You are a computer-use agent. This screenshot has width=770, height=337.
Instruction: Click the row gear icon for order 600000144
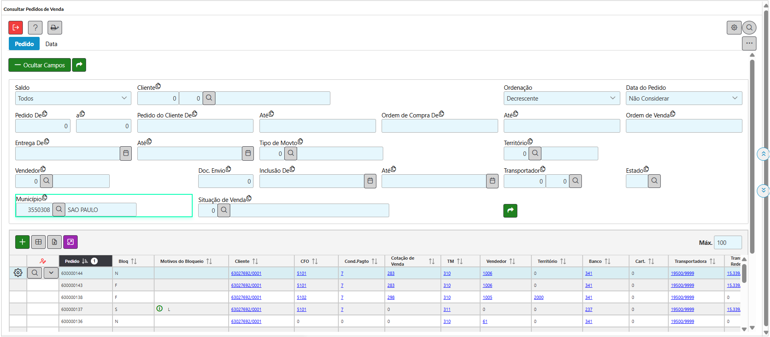pos(18,273)
